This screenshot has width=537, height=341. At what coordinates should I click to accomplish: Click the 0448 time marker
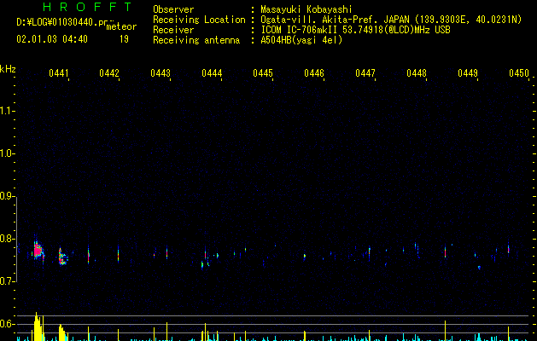[x=417, y=73]
